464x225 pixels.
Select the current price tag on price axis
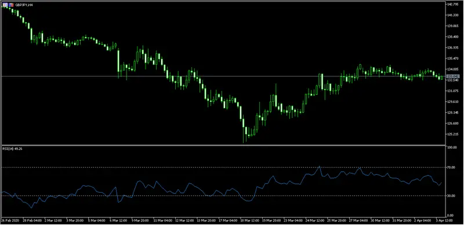point(452,76)
